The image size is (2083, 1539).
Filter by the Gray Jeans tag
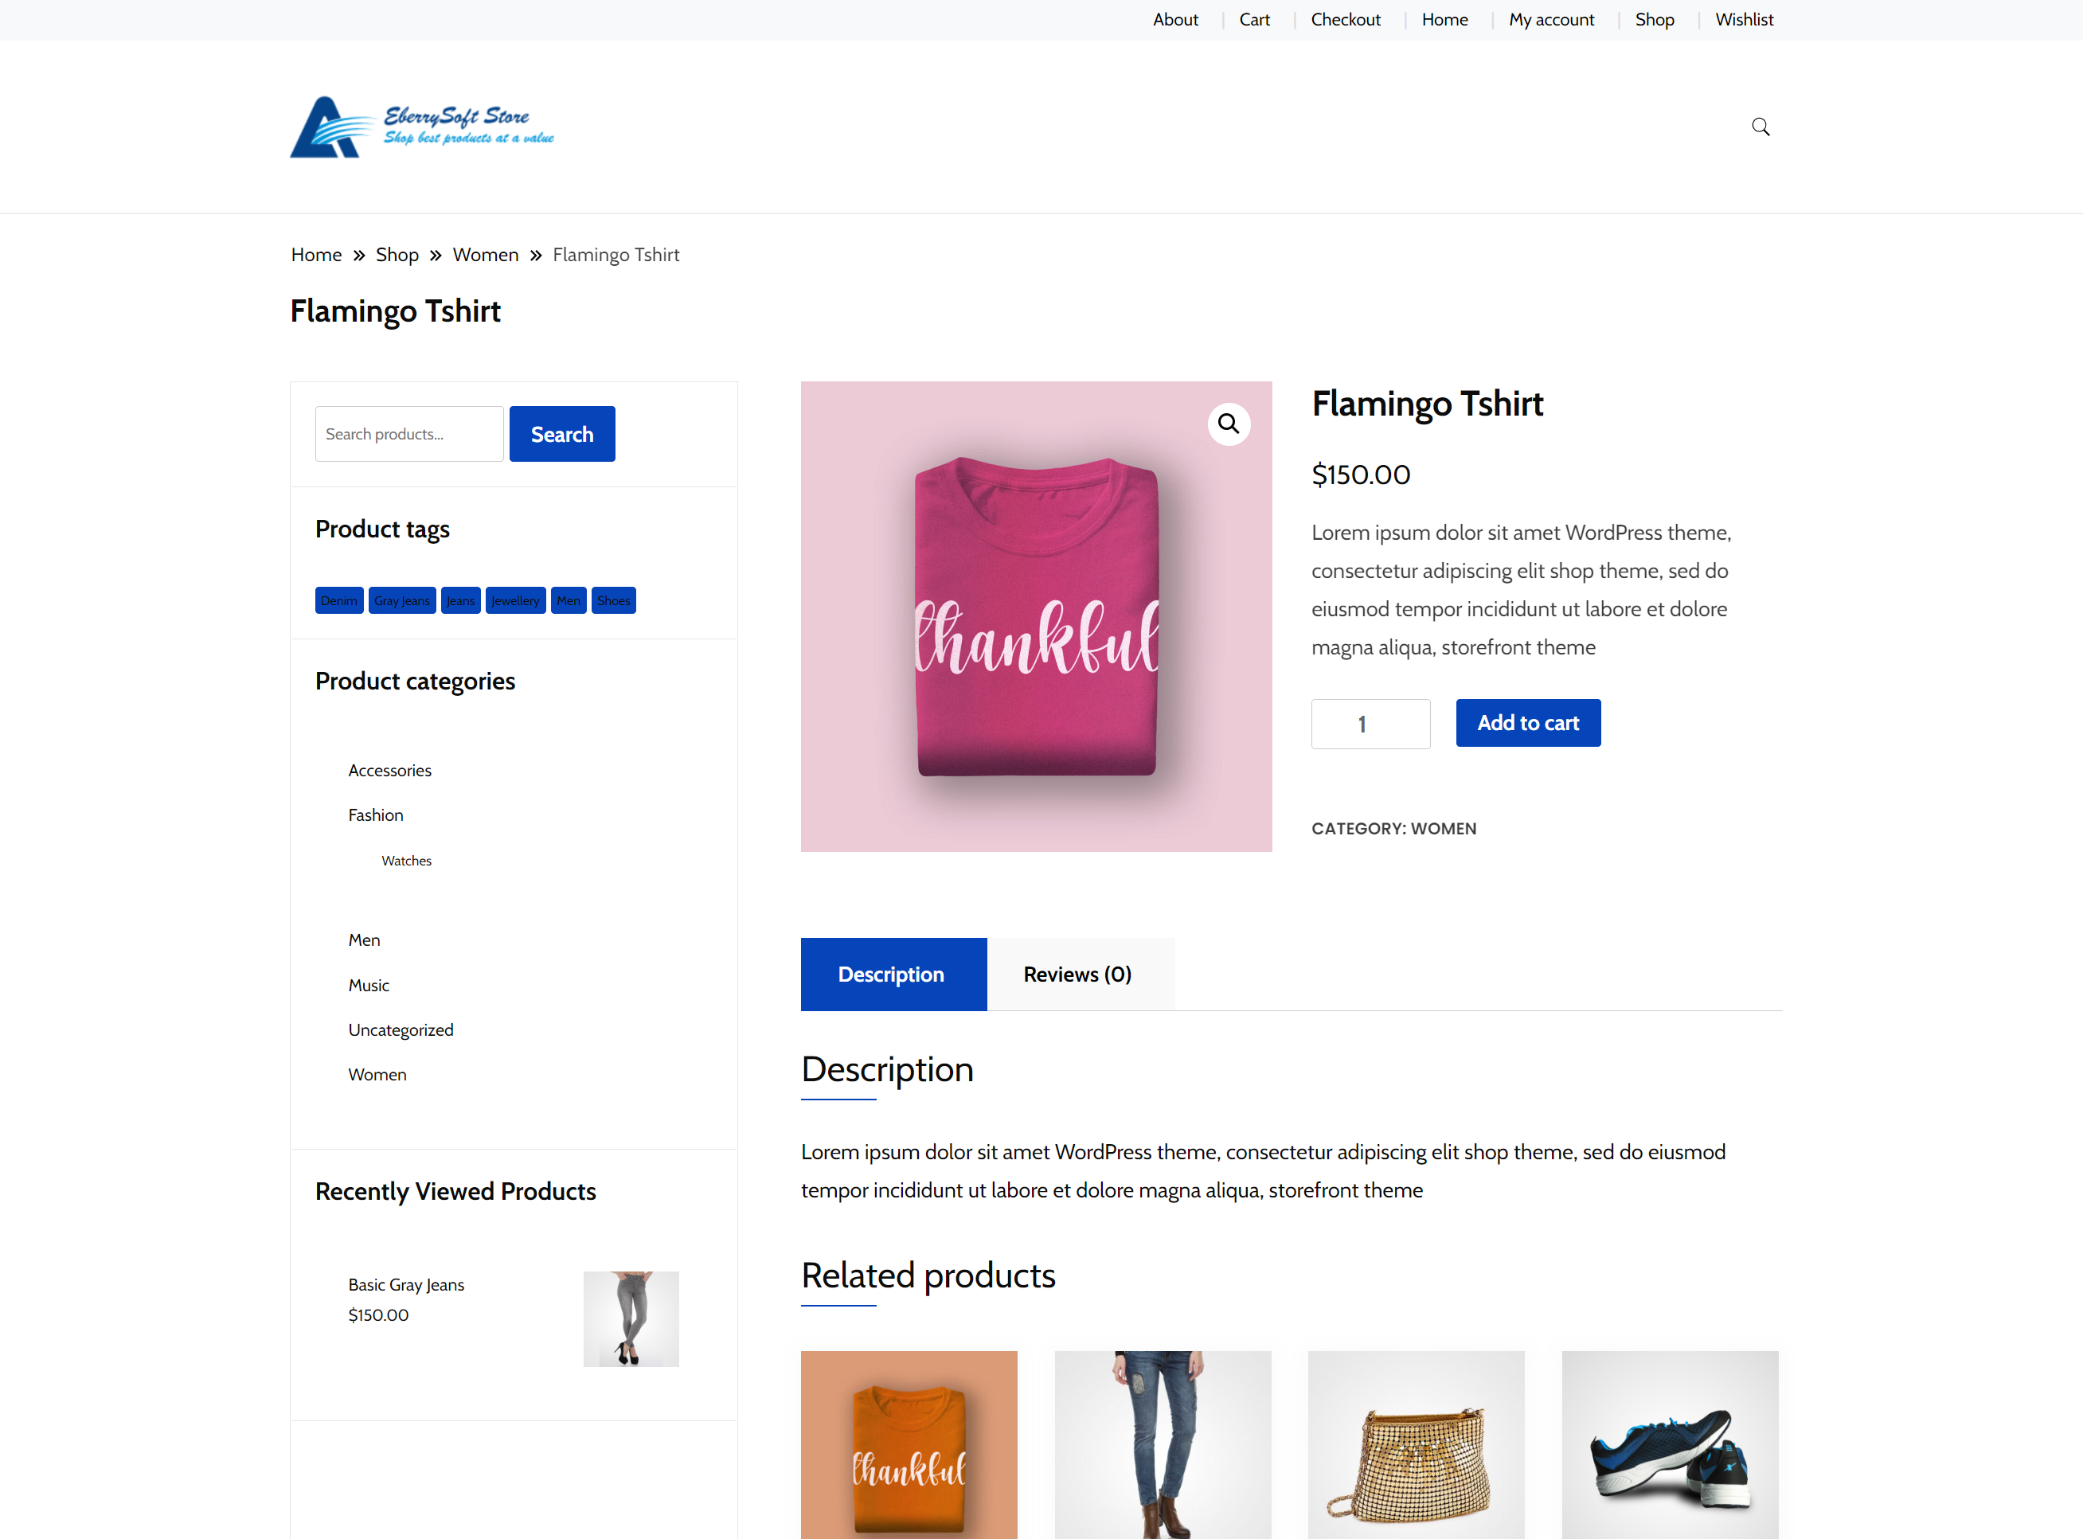[x=401, y=600]
